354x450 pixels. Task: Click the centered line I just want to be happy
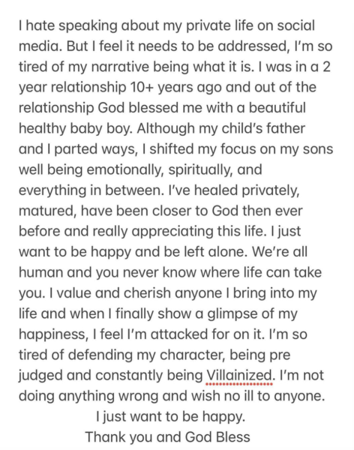click(x=170, y=416)
